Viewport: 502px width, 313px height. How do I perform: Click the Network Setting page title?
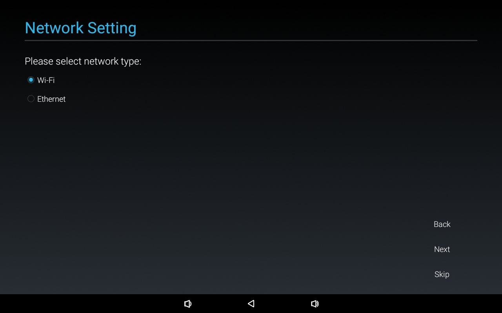coord(80,28)
